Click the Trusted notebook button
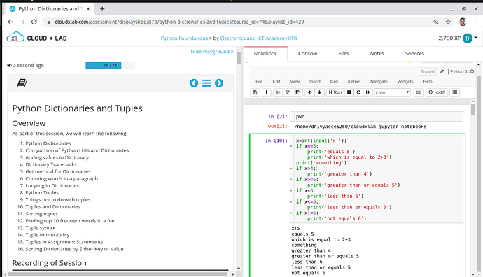 point(427,71)
